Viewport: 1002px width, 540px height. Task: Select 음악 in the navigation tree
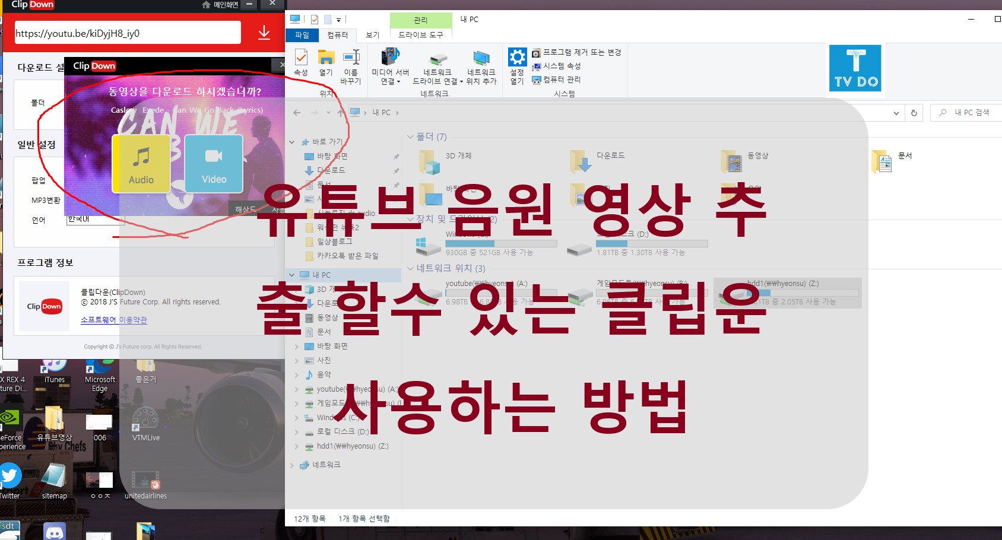[324, 375]
